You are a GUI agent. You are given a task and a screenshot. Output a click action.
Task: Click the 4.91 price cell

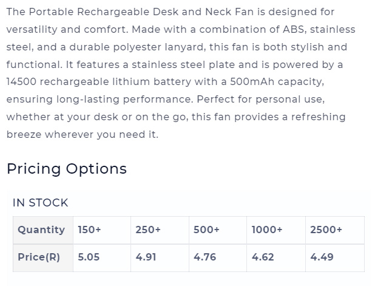pos(160,257)
